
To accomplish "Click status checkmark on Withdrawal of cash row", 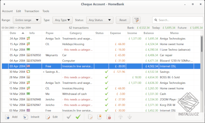I will (x=106, y=94).
